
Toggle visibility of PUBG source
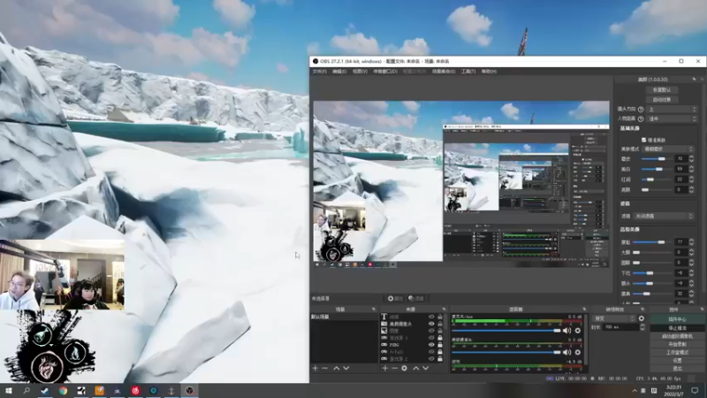pos(431,345)
